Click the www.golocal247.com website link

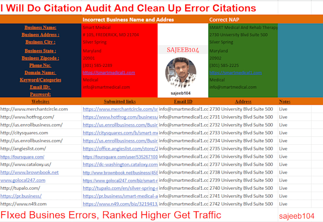click(x=23, y=180)
